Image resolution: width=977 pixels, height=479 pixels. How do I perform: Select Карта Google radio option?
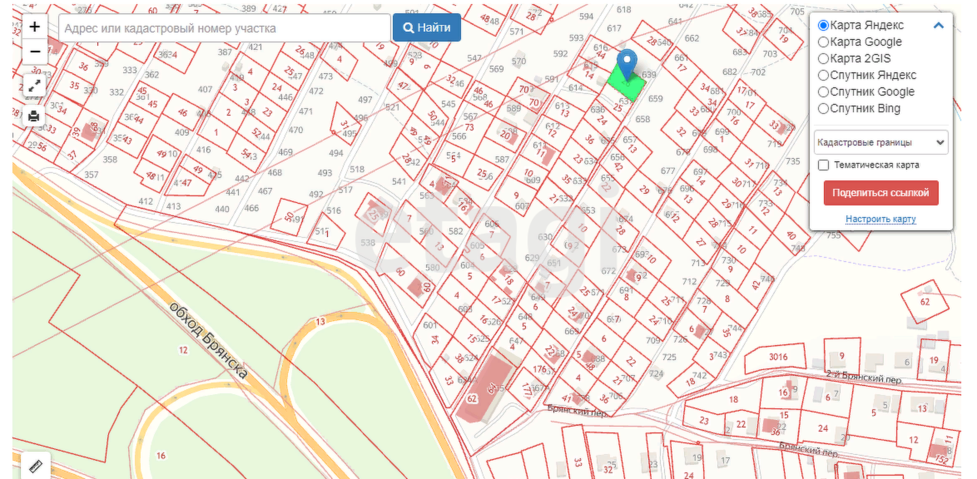823,42
